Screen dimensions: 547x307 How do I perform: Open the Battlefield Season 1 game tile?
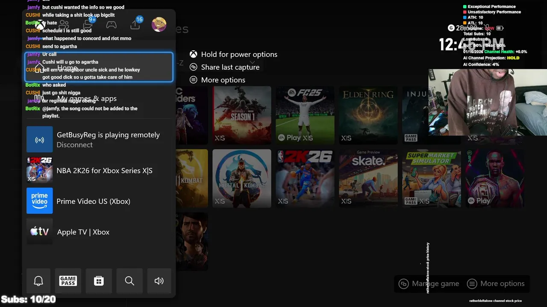tap(242, 115)
